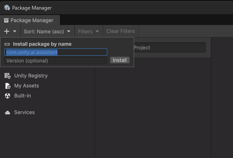The height and width of the screenshot is (158, 233).
Task: Open the add-package dropdown arrow
Action: 15,31
